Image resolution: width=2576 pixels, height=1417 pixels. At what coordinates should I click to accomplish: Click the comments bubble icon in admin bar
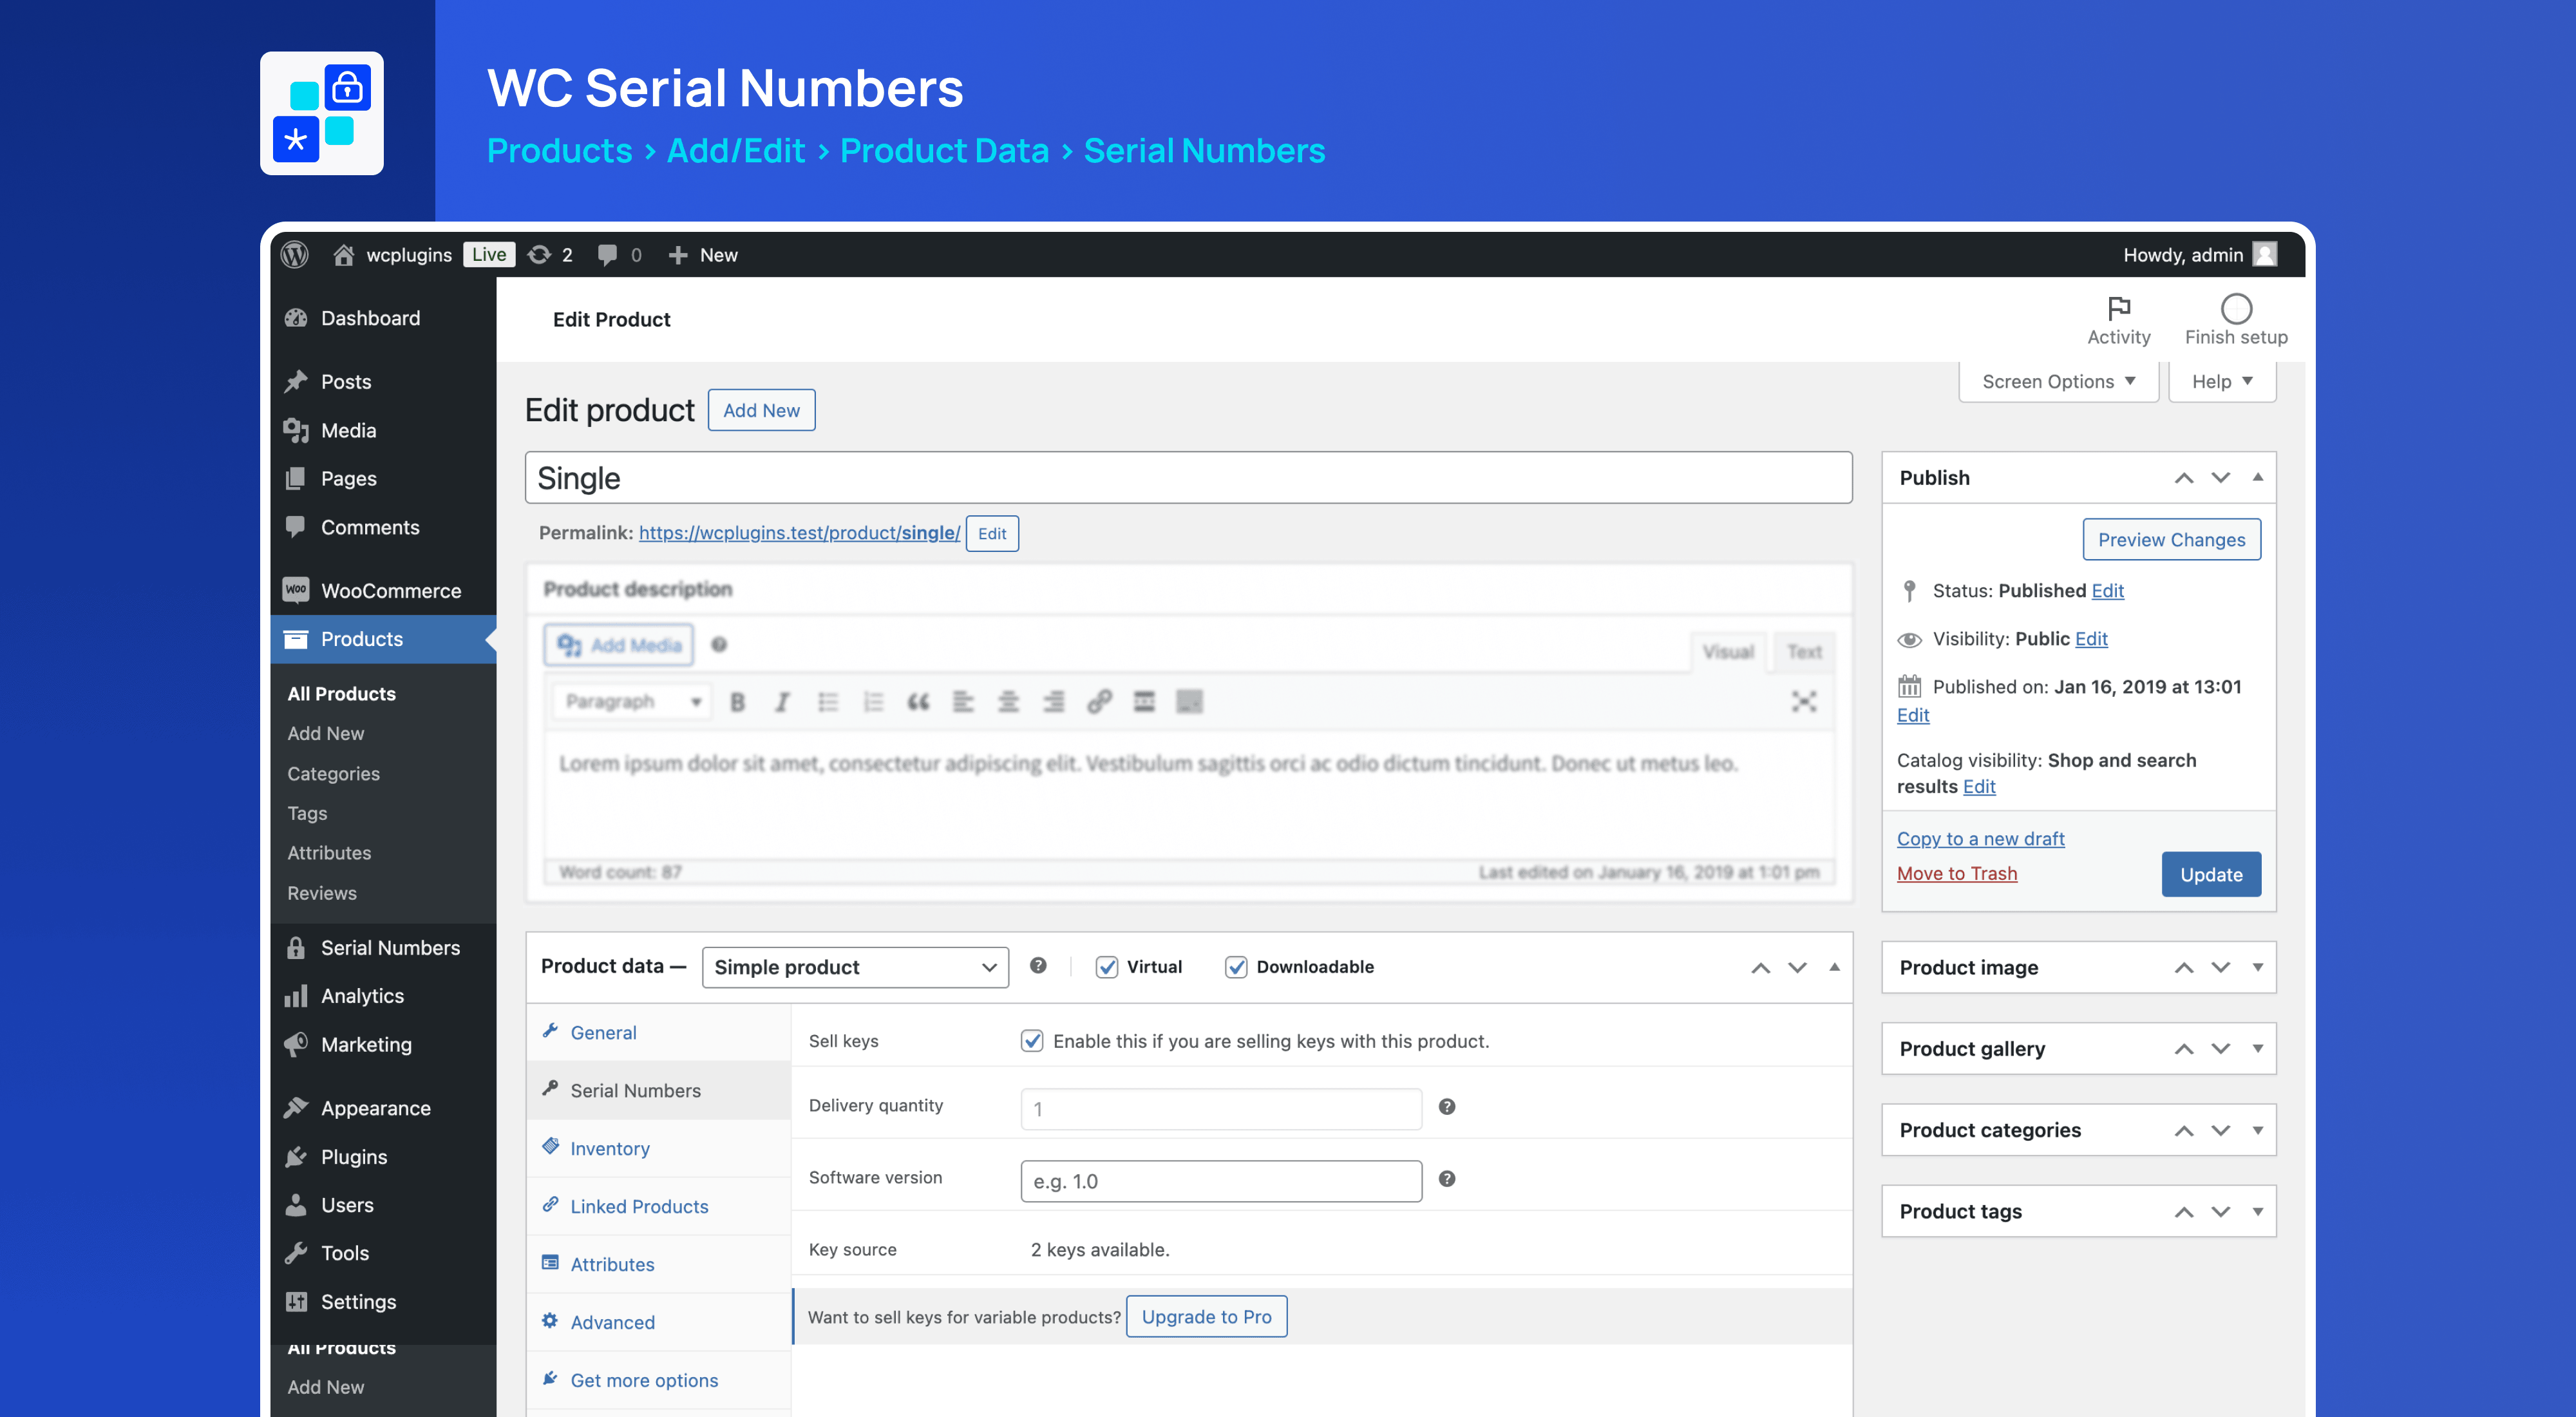click(x=606, y=256)
